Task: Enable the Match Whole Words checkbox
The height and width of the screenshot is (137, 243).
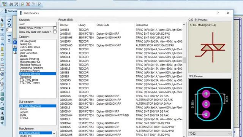Action: [55, 28]
